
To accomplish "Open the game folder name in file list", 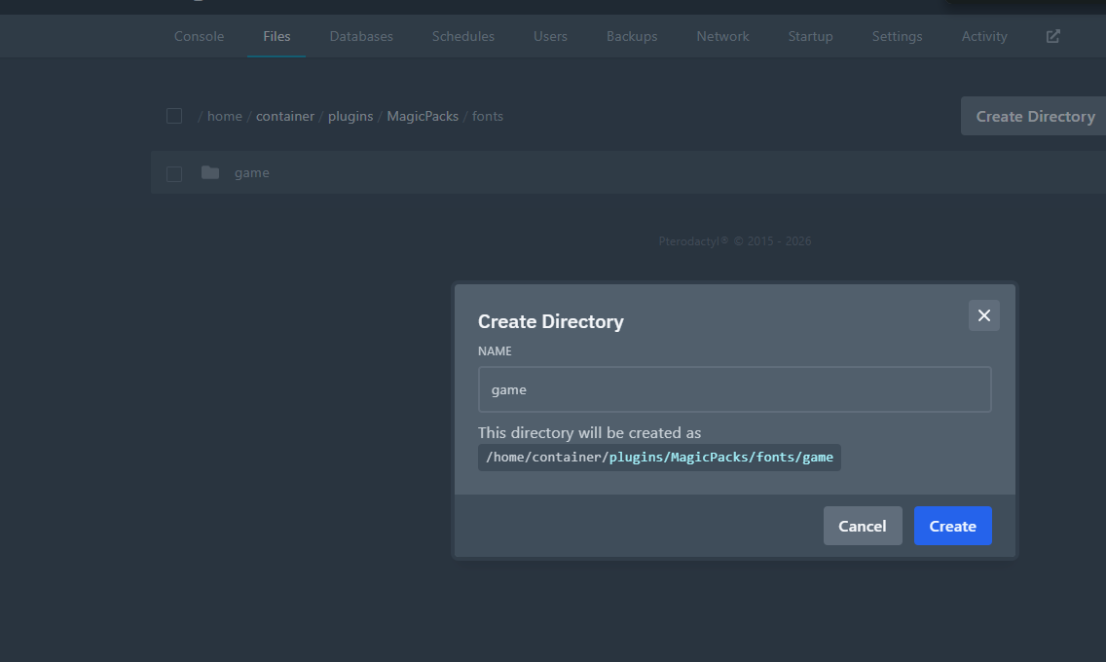I will coord(252,172).
